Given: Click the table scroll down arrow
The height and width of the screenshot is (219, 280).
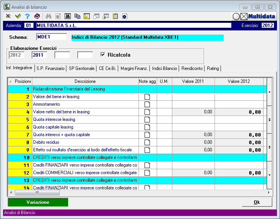Looking at the screenshot, I should pyautogui.click(x=269, y=175).
